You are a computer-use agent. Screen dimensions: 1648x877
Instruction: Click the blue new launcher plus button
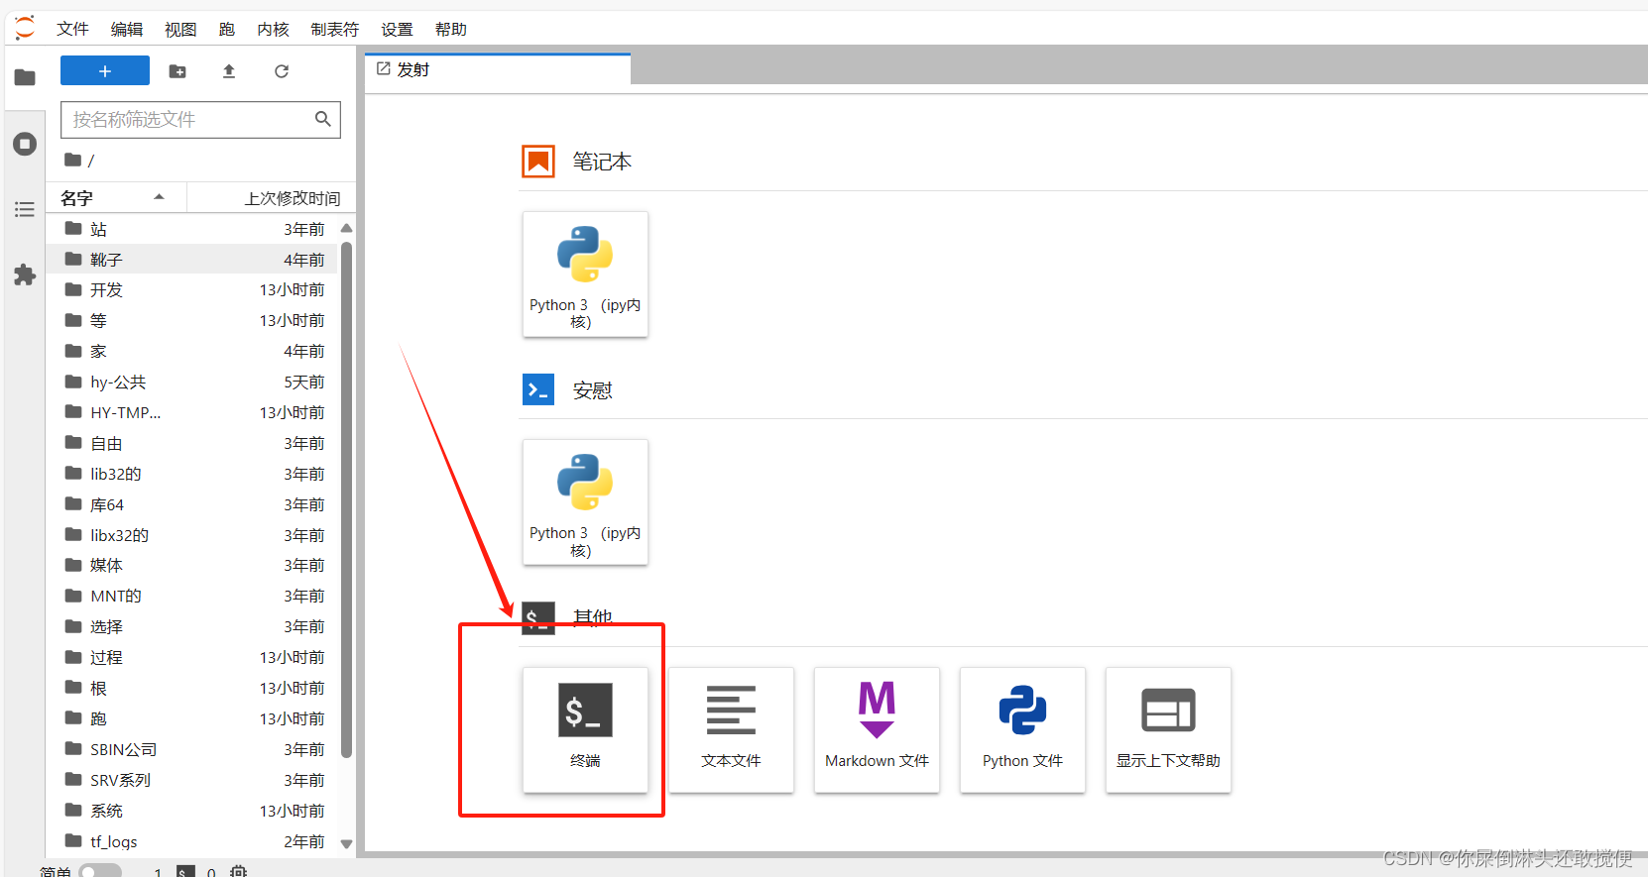pyautogui.click(x=105, y=71)
